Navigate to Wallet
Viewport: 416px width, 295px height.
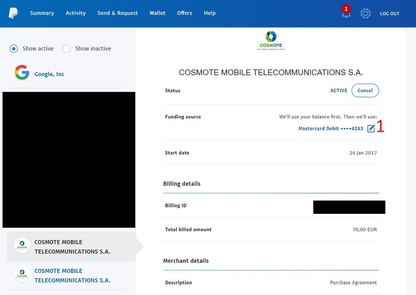pyautogui.click(x=157, y=13)
